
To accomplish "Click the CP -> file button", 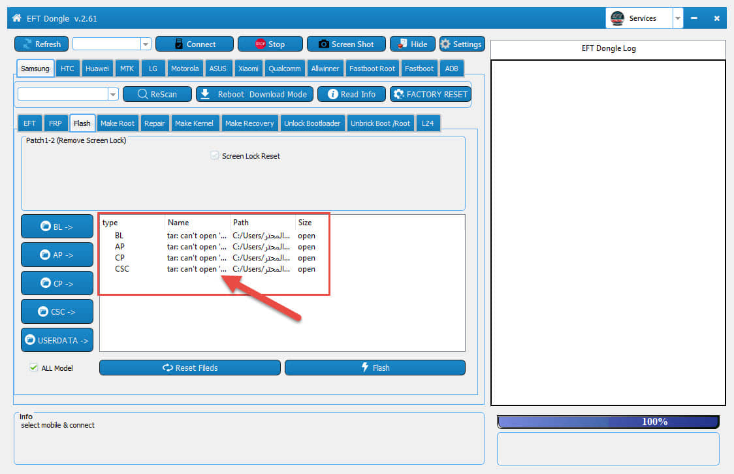I will 57,283.
